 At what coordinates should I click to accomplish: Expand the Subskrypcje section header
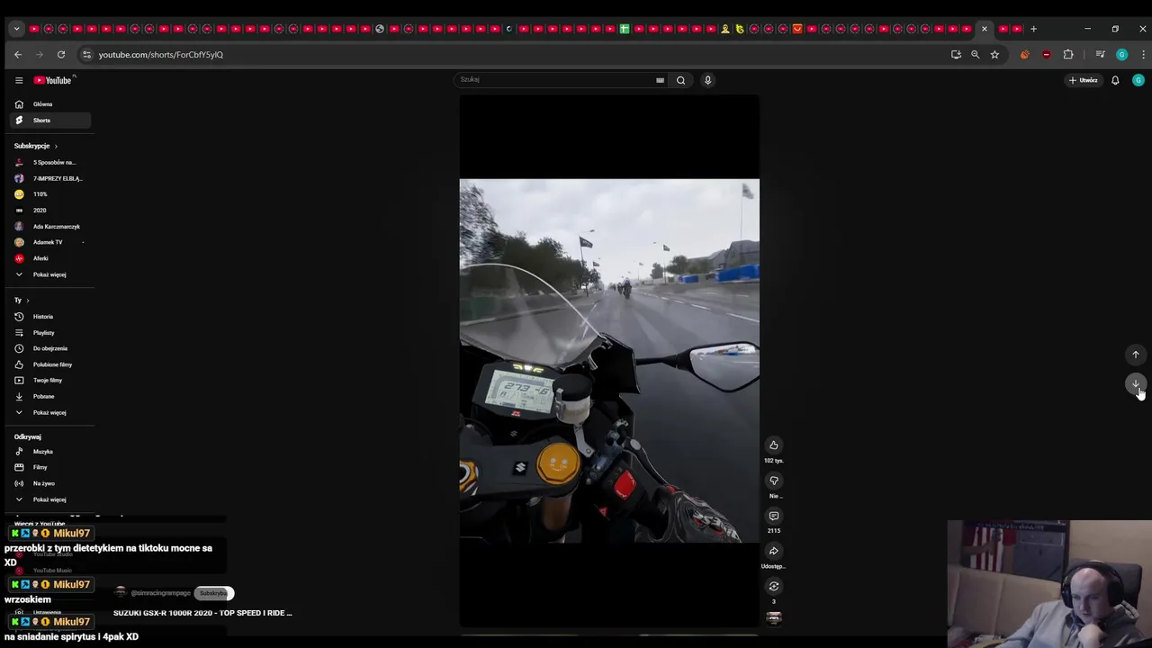point(36,146)
